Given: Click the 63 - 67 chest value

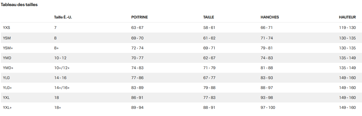Looking at the screenshot, I should (138, 28).
